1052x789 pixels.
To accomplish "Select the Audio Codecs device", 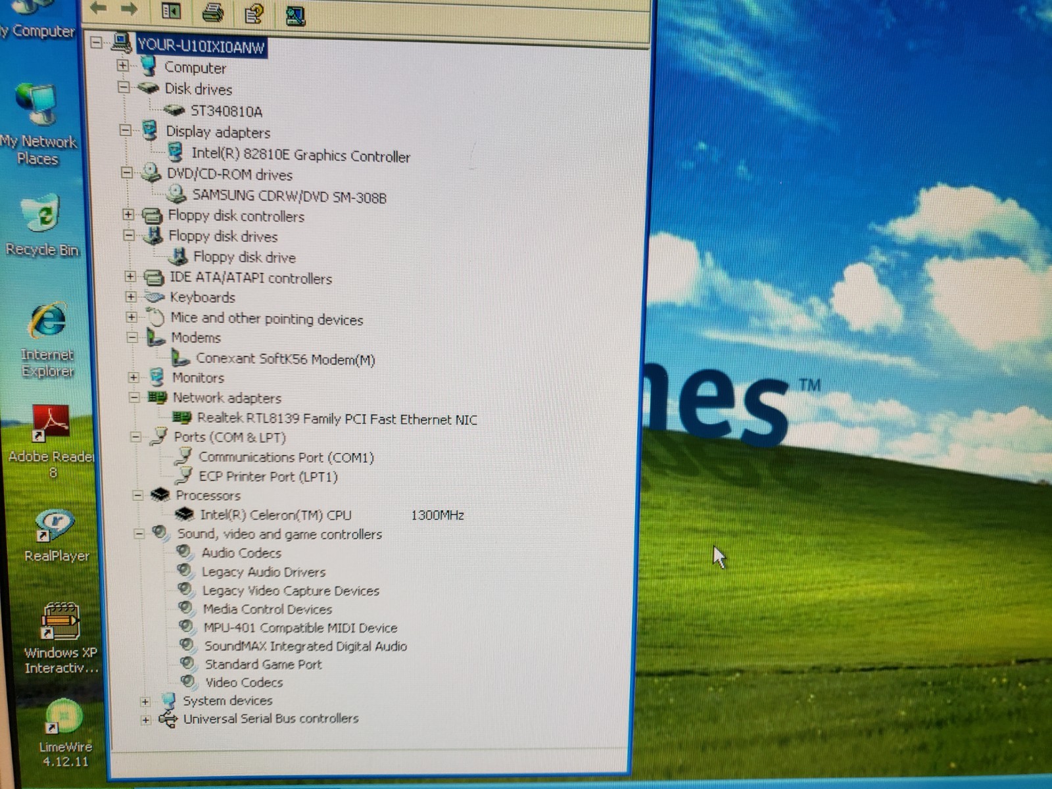I will (241, 553).
